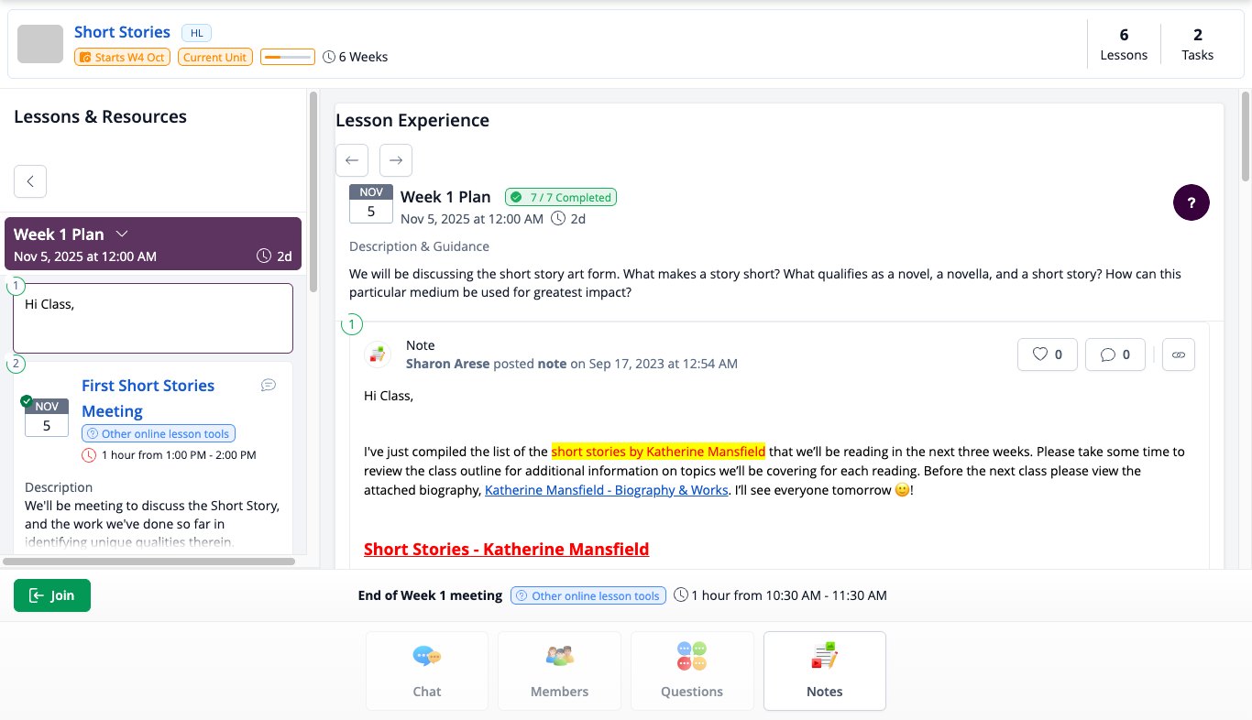
Task: Open Katherine Mansfield - Biography & Works link
Action: tap(607, 490)
